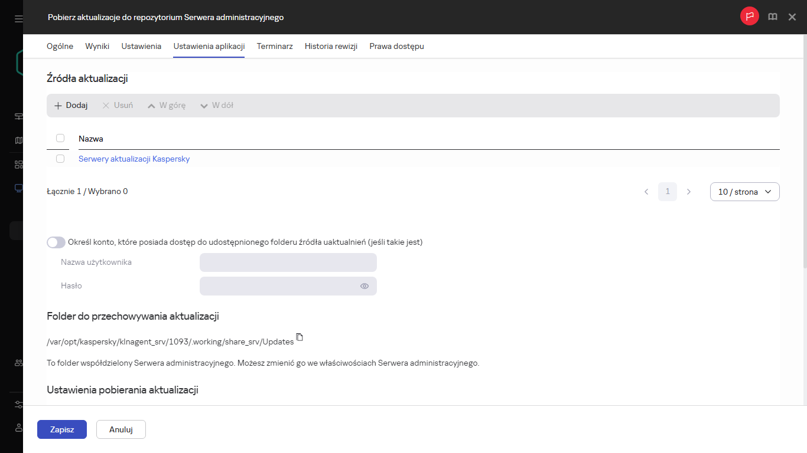Click the W górę move-up arrow

pos(152,106)
